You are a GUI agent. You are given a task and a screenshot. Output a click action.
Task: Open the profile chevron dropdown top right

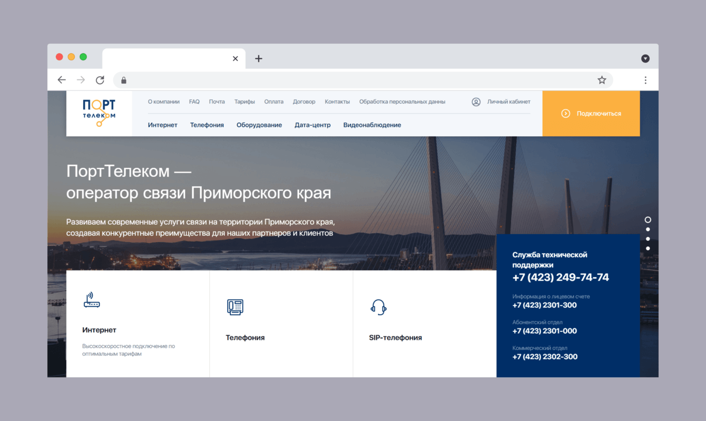[645, 57]
